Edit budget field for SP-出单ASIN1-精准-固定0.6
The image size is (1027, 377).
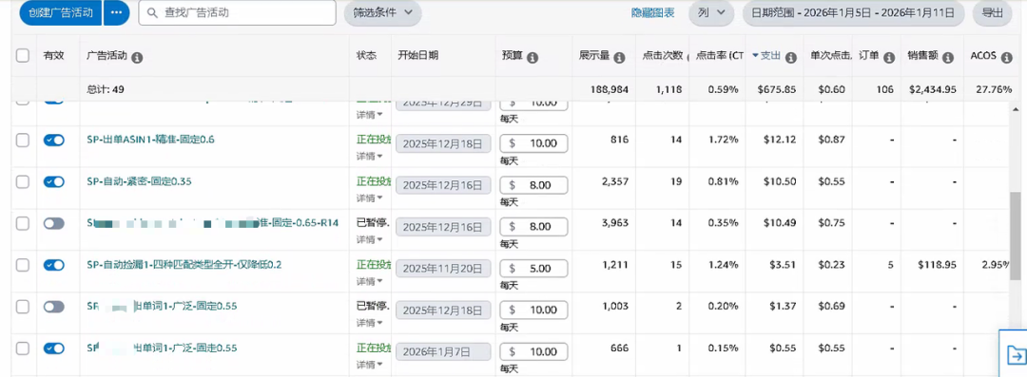(x=533, y=143)
